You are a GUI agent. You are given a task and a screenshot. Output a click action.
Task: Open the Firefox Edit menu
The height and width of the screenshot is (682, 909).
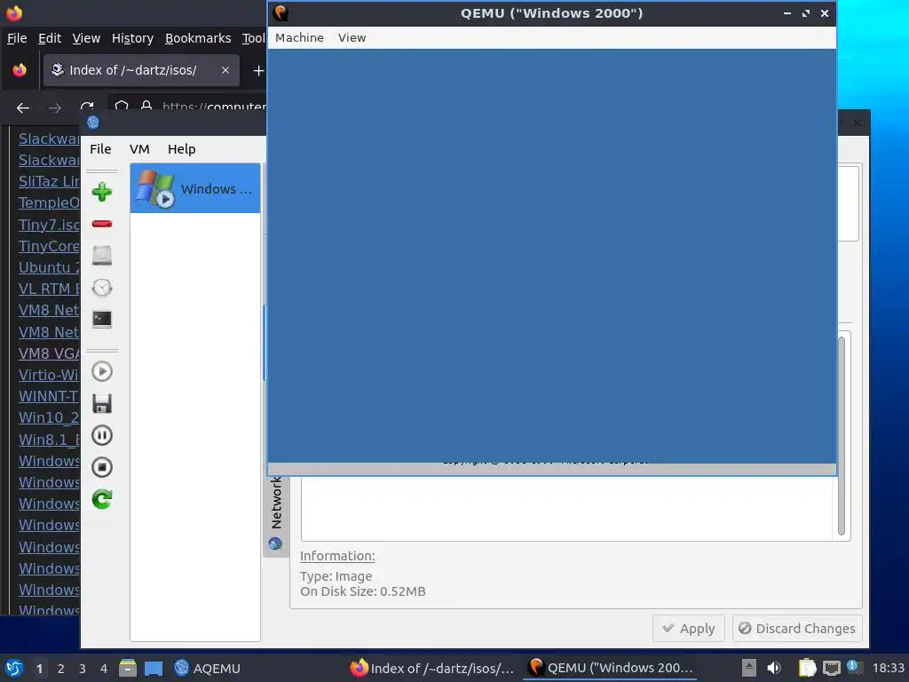point(50,38)
